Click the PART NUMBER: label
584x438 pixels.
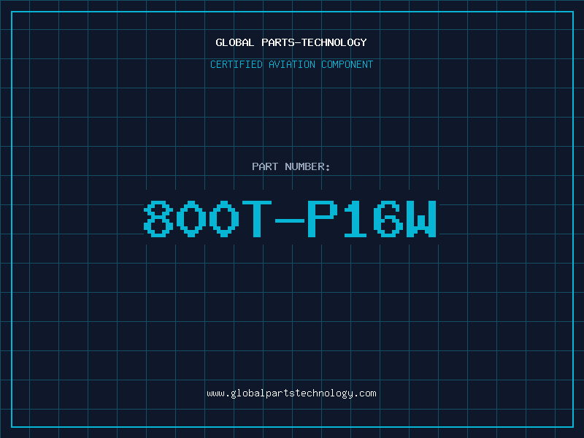(291, 166)
